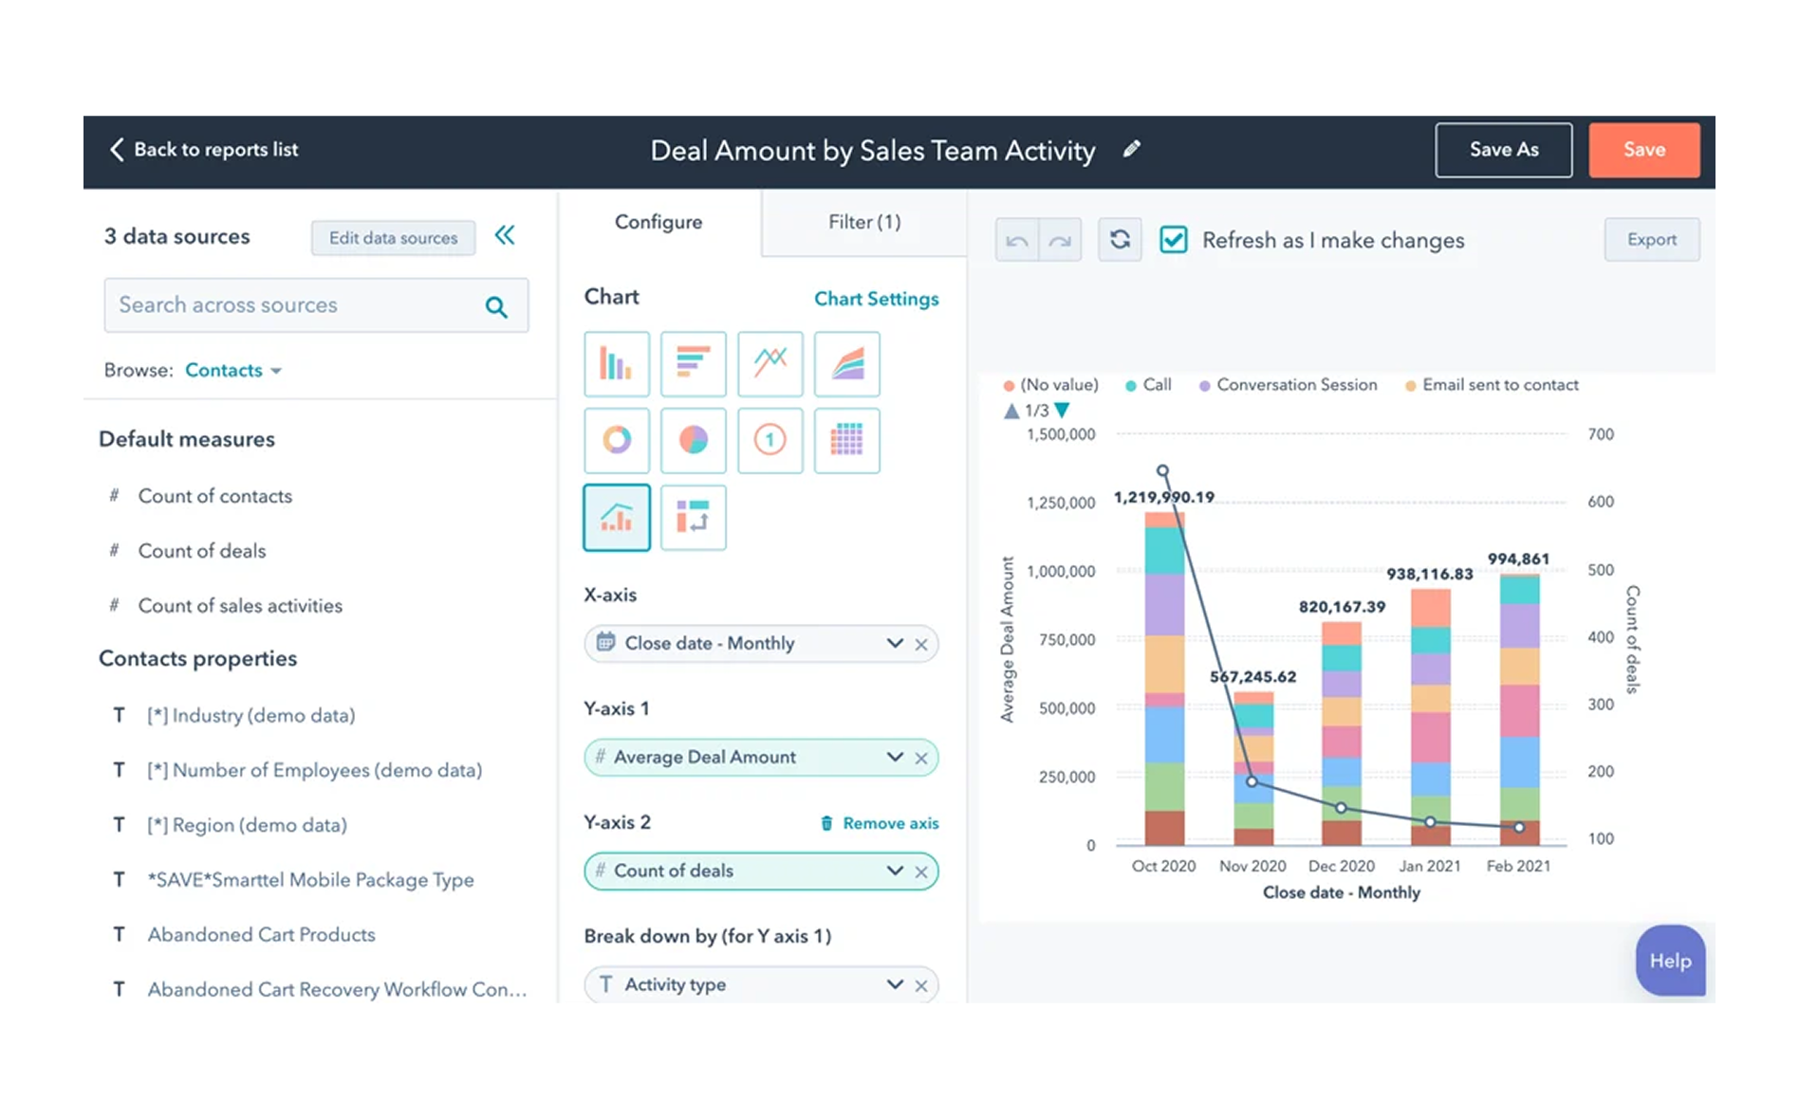Select the donut chart type
This screenshot has width=1799, height=1119.
[616, 440]
